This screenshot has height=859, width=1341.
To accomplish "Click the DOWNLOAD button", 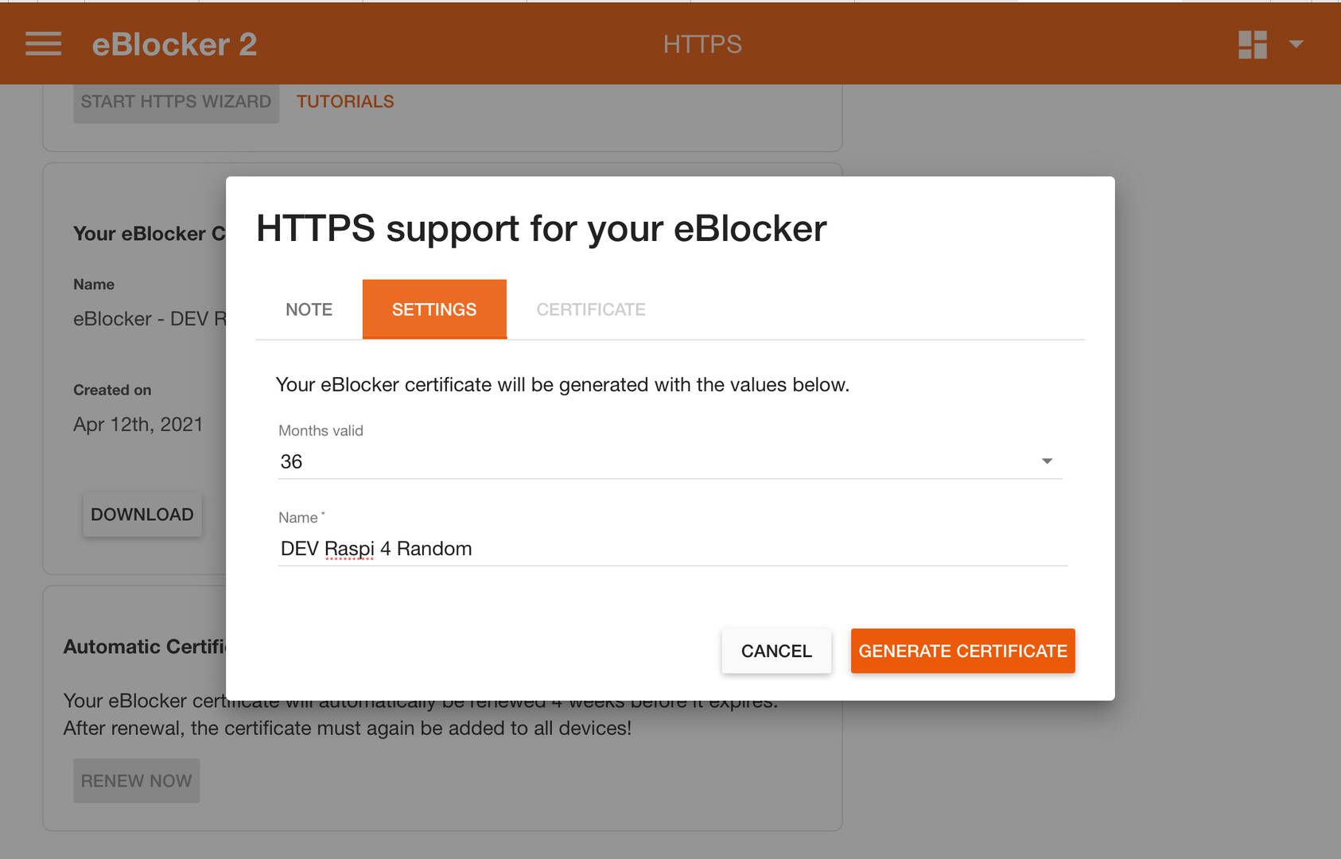I will click(142, 515).
